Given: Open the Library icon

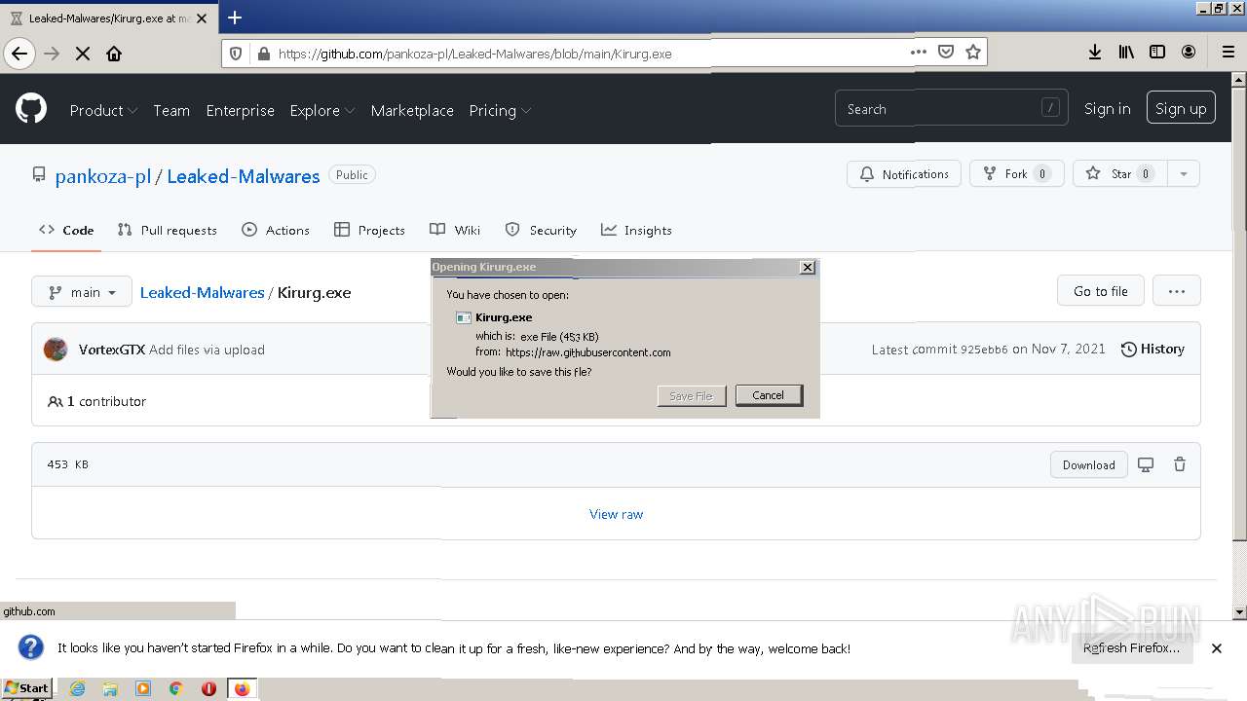Looking at the screenshot, I should tap(1126, 53).
